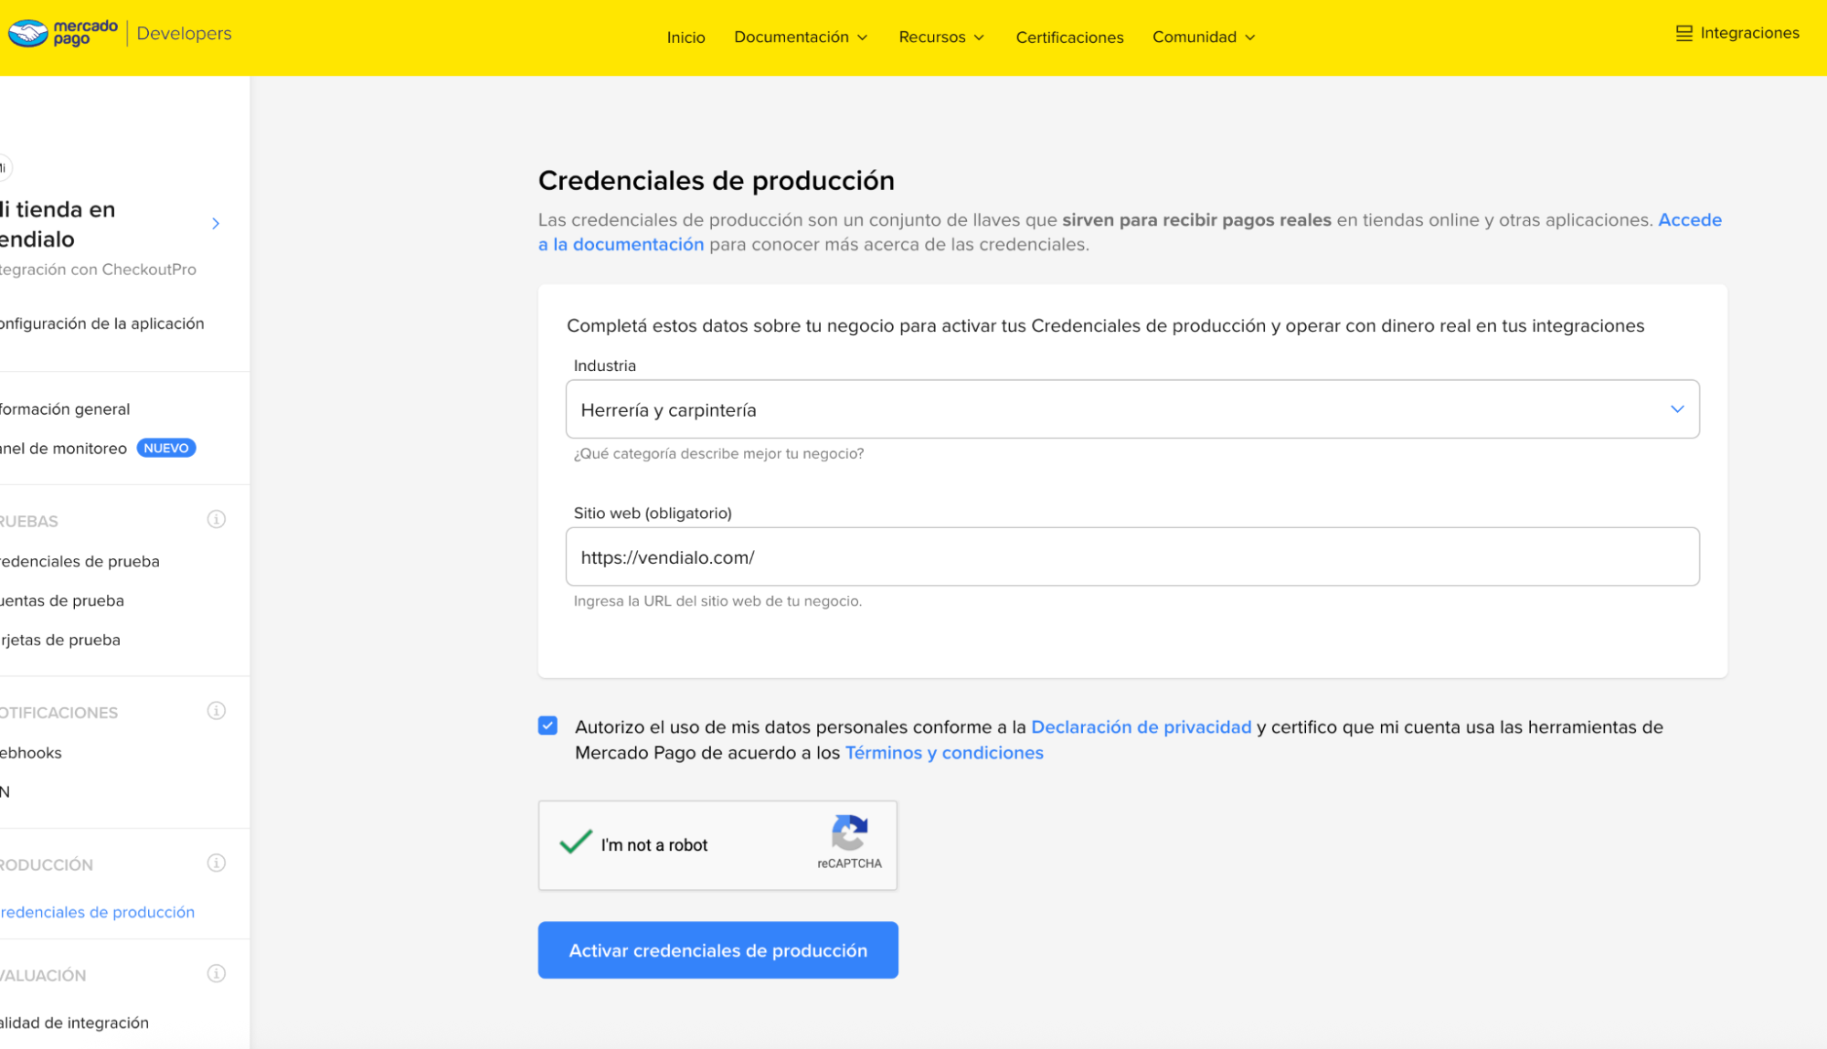
Task: Open Términos y condiciones link
Action: pyautogui.click(x=944, y=752)
